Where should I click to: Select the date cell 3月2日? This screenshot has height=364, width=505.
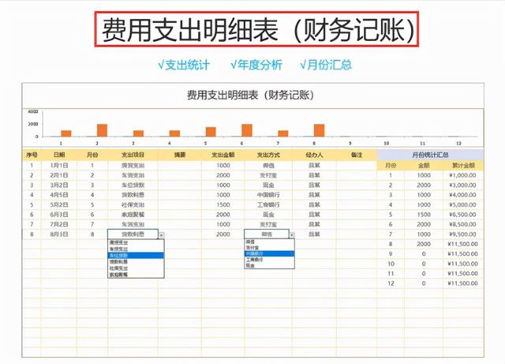(x=59, y=185)
